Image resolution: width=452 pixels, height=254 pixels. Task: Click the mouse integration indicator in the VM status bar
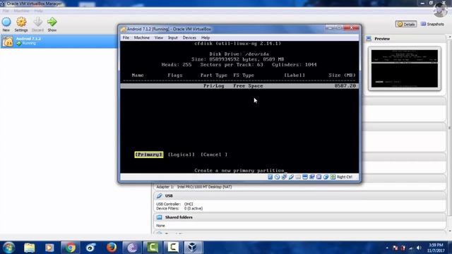326,177
